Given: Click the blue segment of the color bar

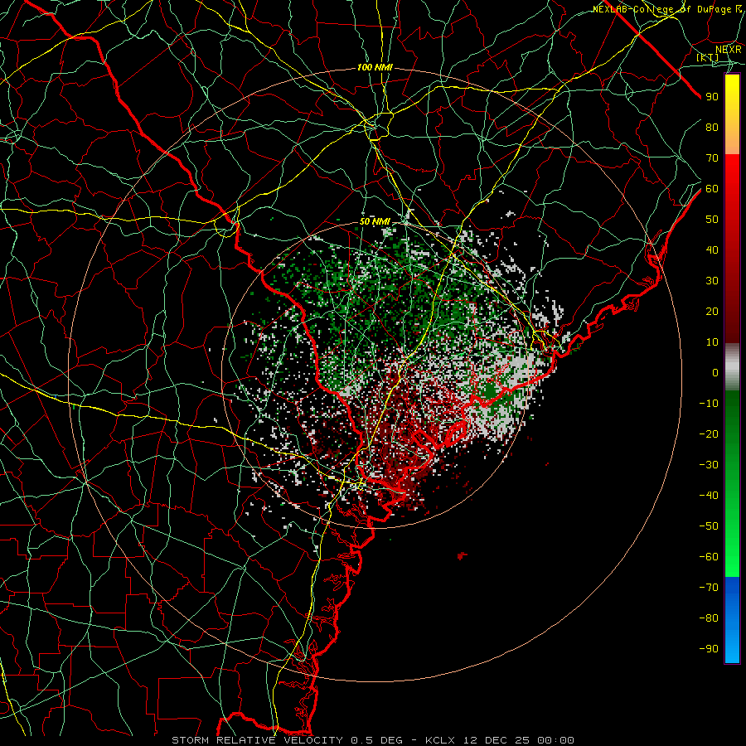Looking at the screenshot, I should [x=732, y=619].
